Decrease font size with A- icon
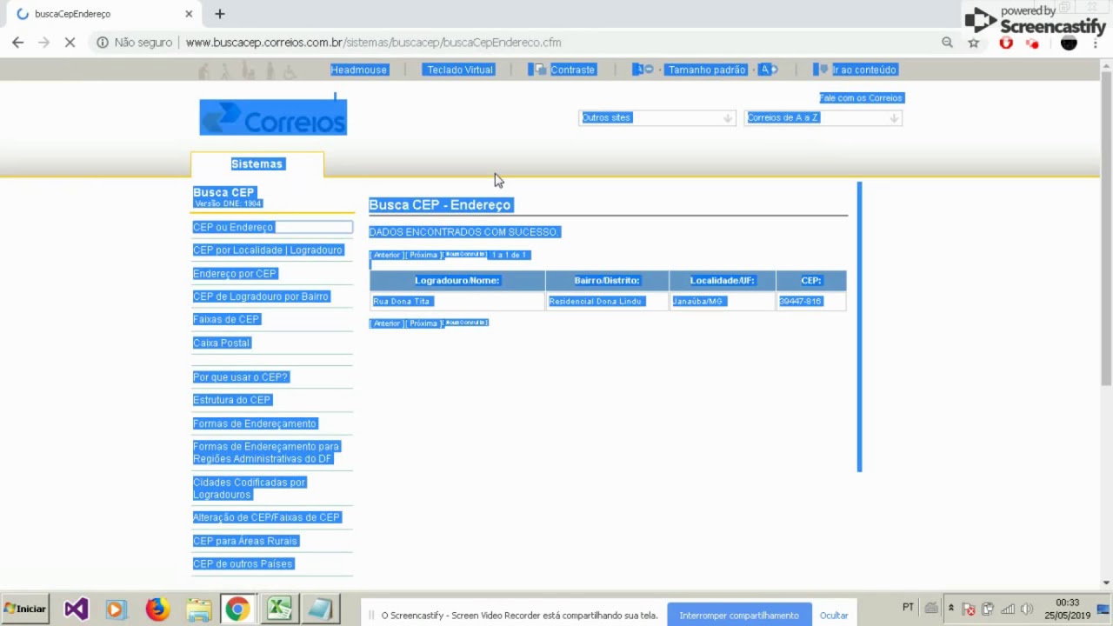This screenshot has width=1113, height=626. [643, 70]
